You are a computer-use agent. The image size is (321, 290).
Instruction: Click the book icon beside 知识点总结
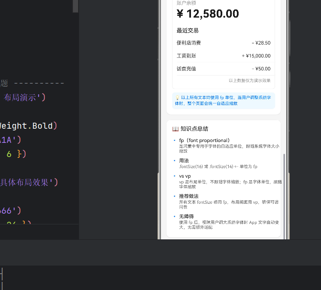click(176, 129)
